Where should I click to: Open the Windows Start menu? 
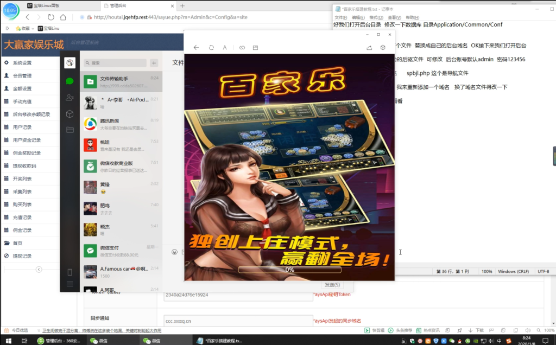(x=9, y=341)
